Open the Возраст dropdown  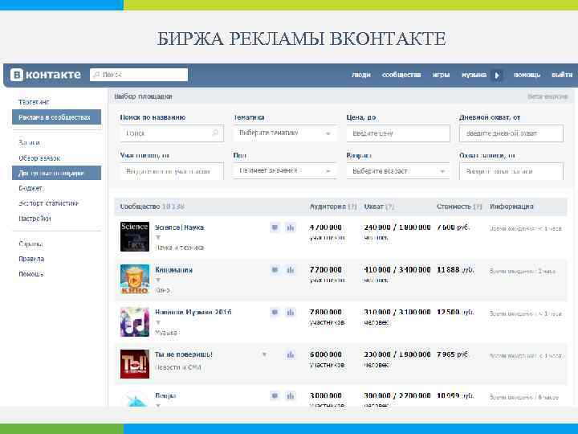coord(397,171)
